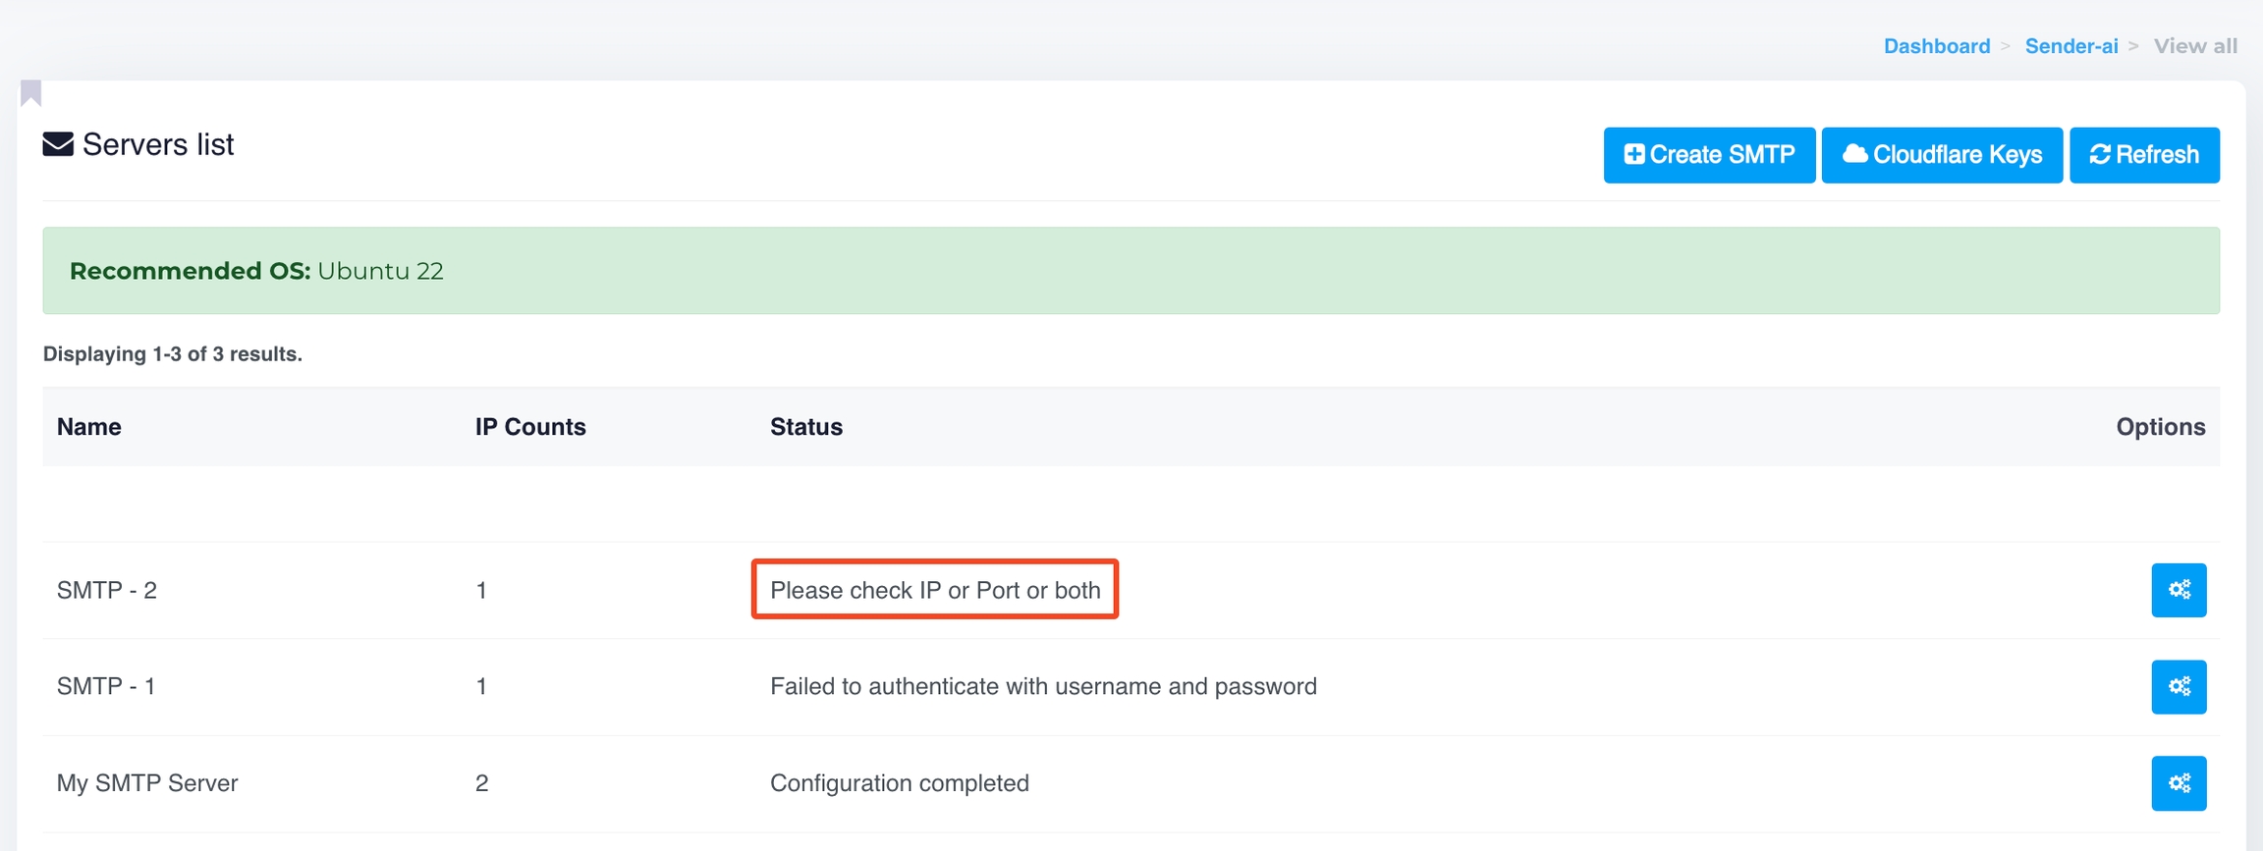
Task: Select the SMTP - 2 server name
Action: pyautogui.click(x=107, y=590)
